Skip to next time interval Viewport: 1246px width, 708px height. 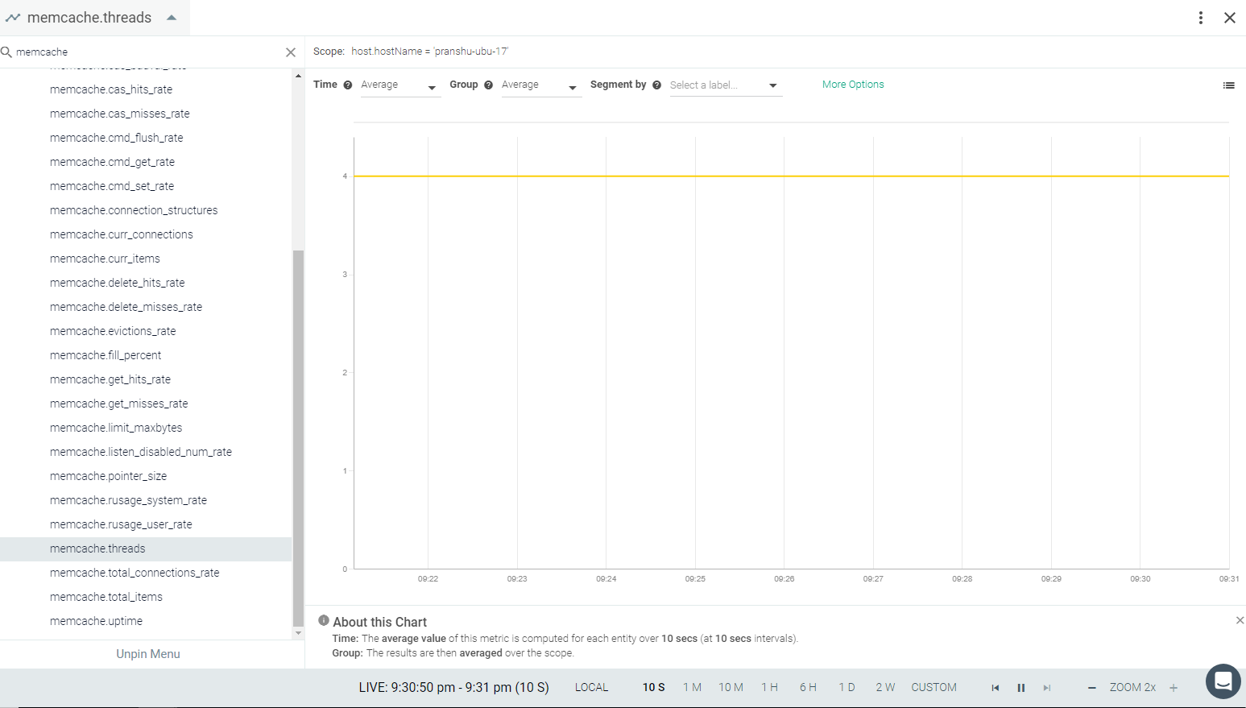(x=1047, y=688)
